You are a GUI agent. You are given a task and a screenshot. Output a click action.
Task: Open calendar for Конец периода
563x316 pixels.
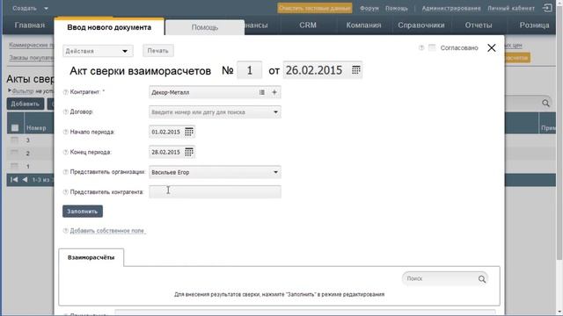click(189, 152)
